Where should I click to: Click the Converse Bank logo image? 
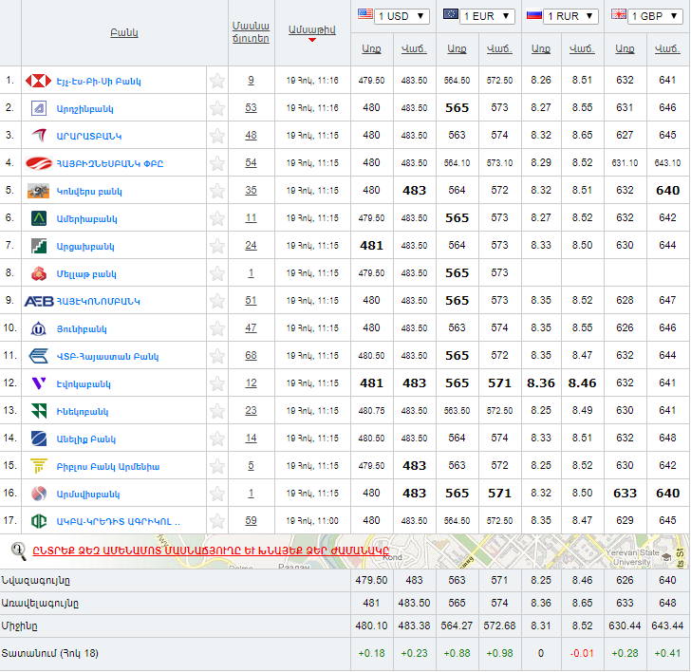click(x=38, y=191)
